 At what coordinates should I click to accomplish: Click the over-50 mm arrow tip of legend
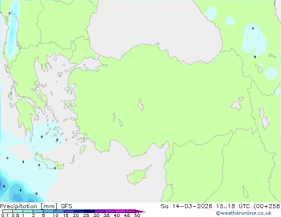point(140,211)
